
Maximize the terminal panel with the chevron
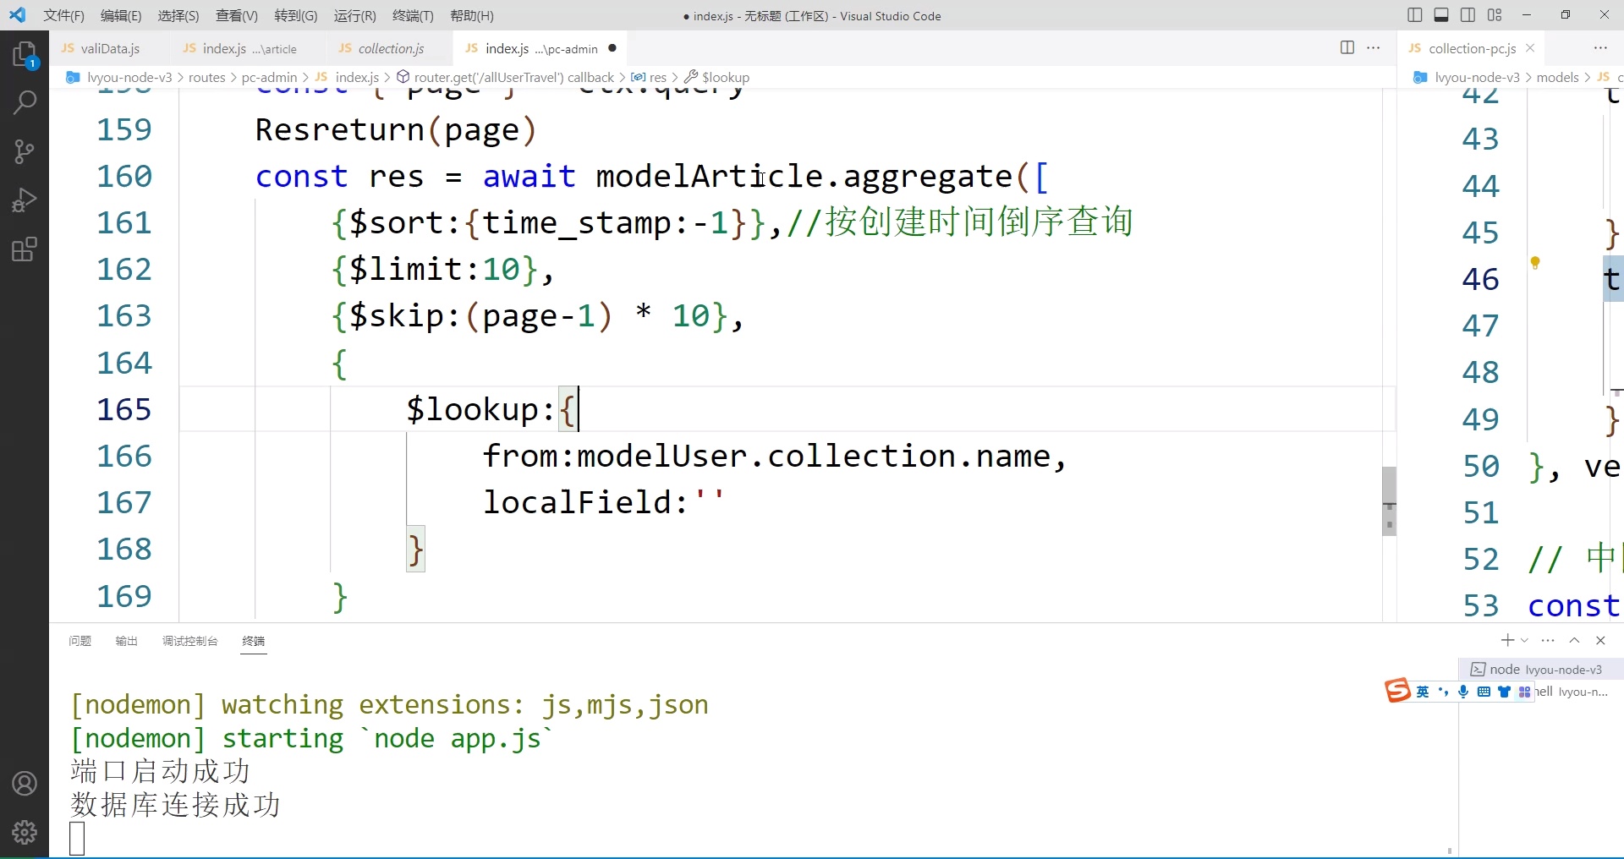point(1575,641)
